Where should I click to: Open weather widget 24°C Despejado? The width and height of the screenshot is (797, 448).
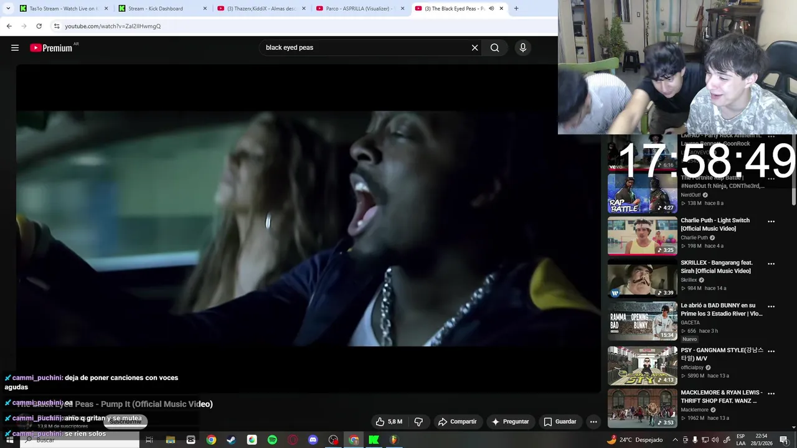[635, 440]
